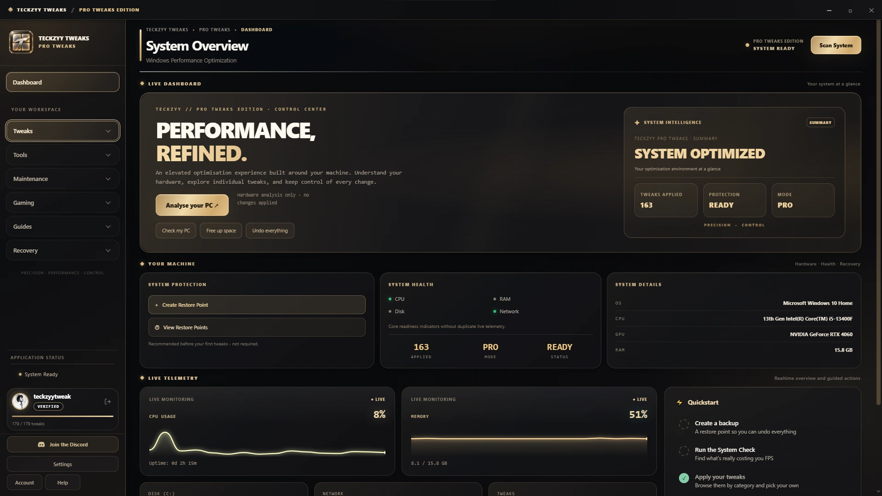Expand the Guides section chevron
The image size is (882, 496).
108,227
